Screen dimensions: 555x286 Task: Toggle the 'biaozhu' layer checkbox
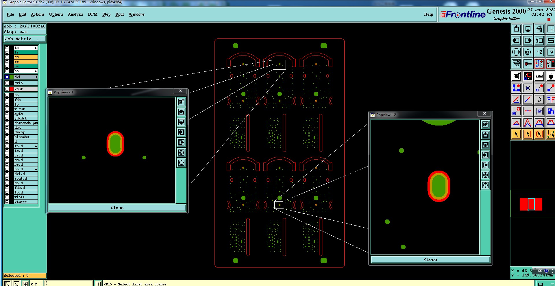coord(7,137)
